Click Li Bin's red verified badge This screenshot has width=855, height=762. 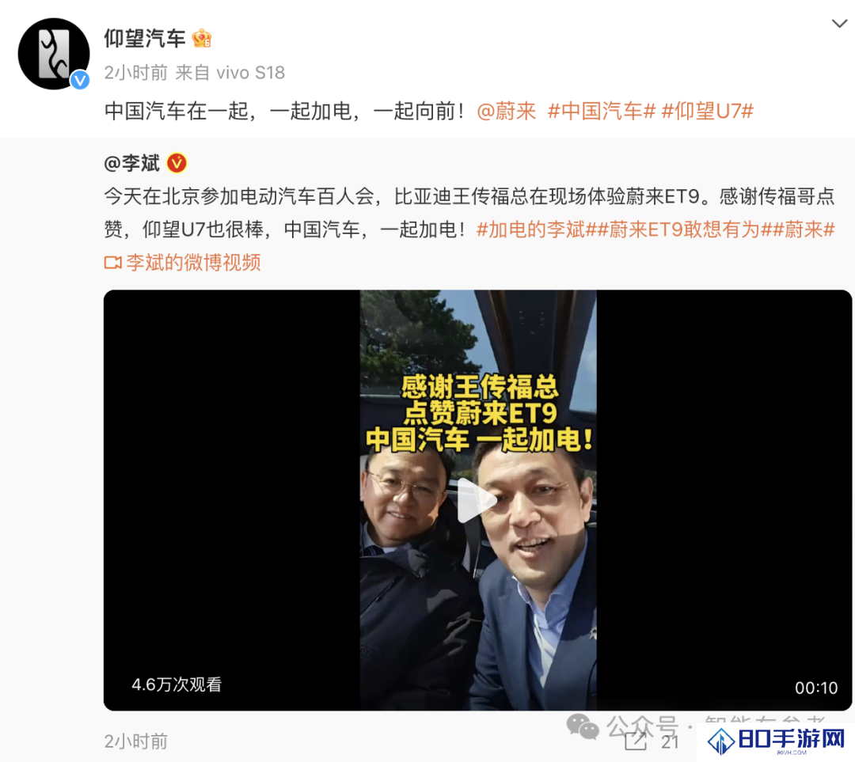pyautogui.click(x=177, y=163)
